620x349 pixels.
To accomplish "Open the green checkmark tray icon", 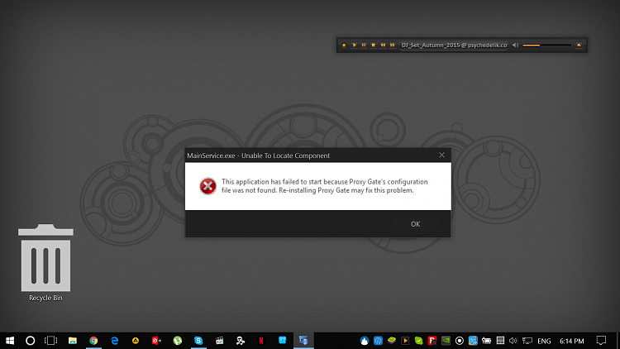I will click(x=419, y=341).
